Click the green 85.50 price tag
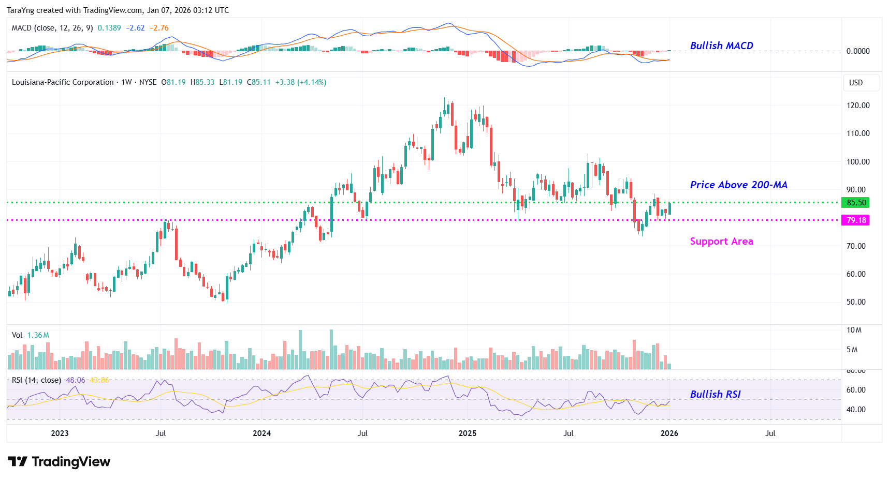 coord(855,203)
